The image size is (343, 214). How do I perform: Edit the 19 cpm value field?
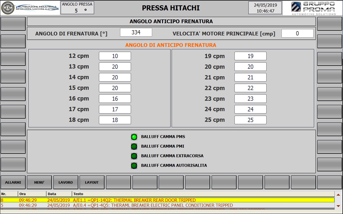pyautogui.click(x=250, y=56)
